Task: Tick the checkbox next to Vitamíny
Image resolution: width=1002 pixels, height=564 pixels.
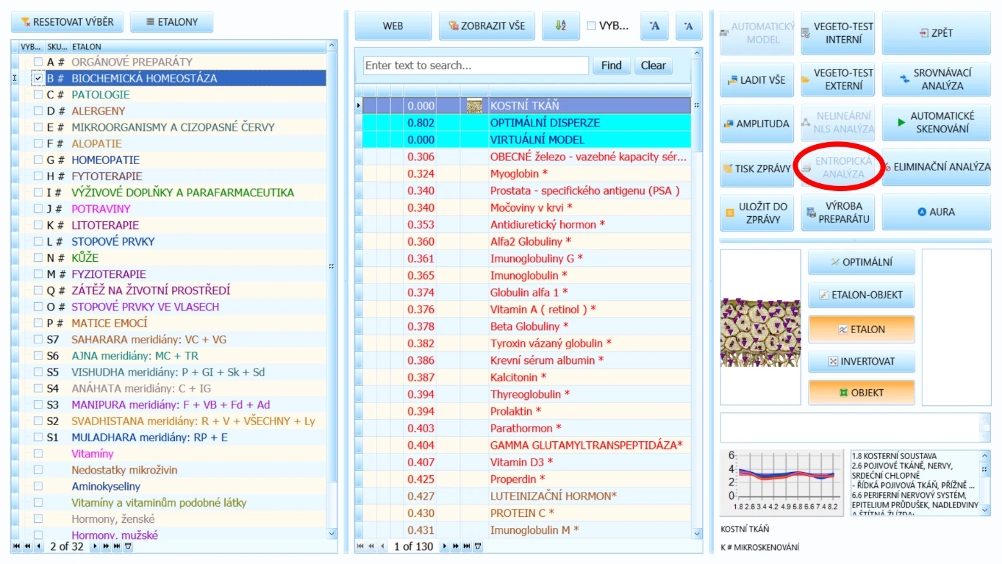Action: point(38,453)
